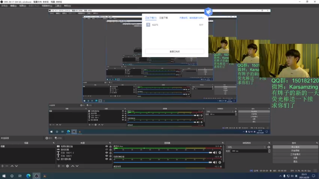This screenshot has width=319, height=179.
Task: Pop out the Controls dock panel
Action: point(317,143)
